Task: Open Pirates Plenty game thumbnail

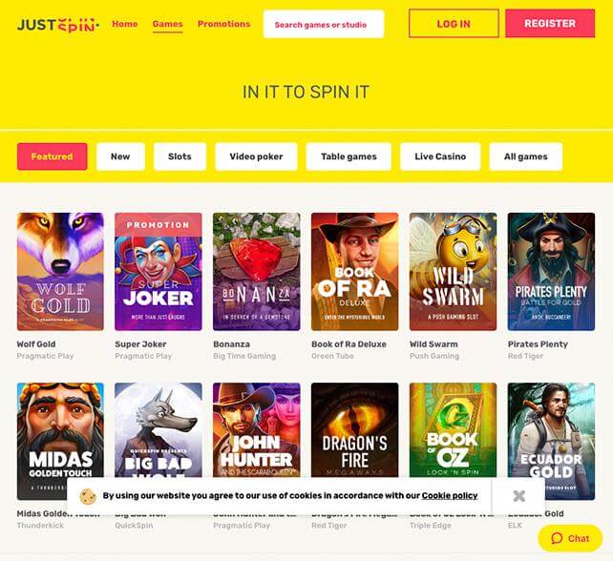Action: tap(551, 272)
